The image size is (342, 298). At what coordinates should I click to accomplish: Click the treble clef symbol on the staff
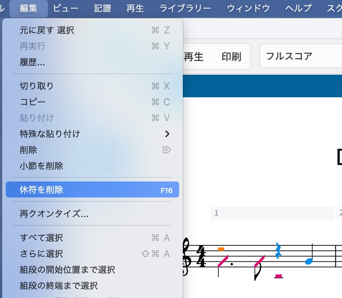coord(186,256)
